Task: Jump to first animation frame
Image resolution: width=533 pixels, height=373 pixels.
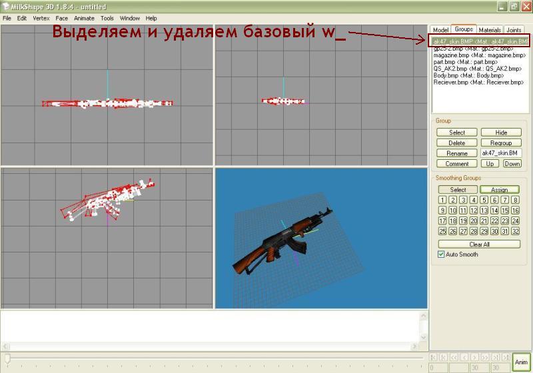Action: tap(434, 358)
